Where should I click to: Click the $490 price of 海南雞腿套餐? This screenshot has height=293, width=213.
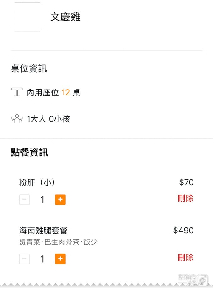[183, 230]
